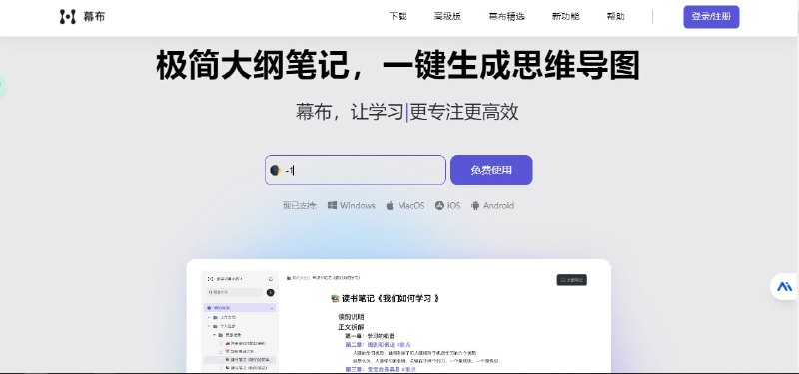The width and height of the screenshot is (799, 374).
Task: Click the search box in preview sidebar
Action: tap(235, 292)
